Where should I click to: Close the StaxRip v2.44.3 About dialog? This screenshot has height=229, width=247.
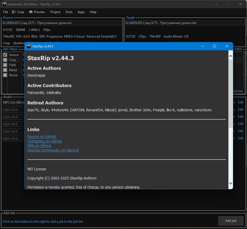tap(227, 46)
